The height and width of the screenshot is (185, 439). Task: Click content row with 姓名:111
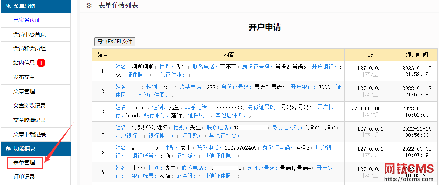[x=229, y=91]
